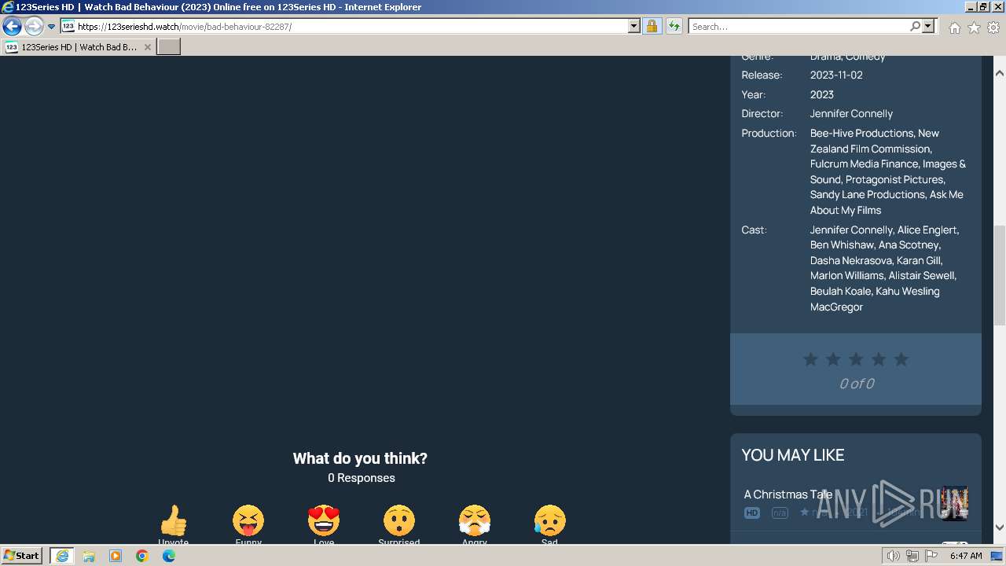Focus the browser Search box

799,26
